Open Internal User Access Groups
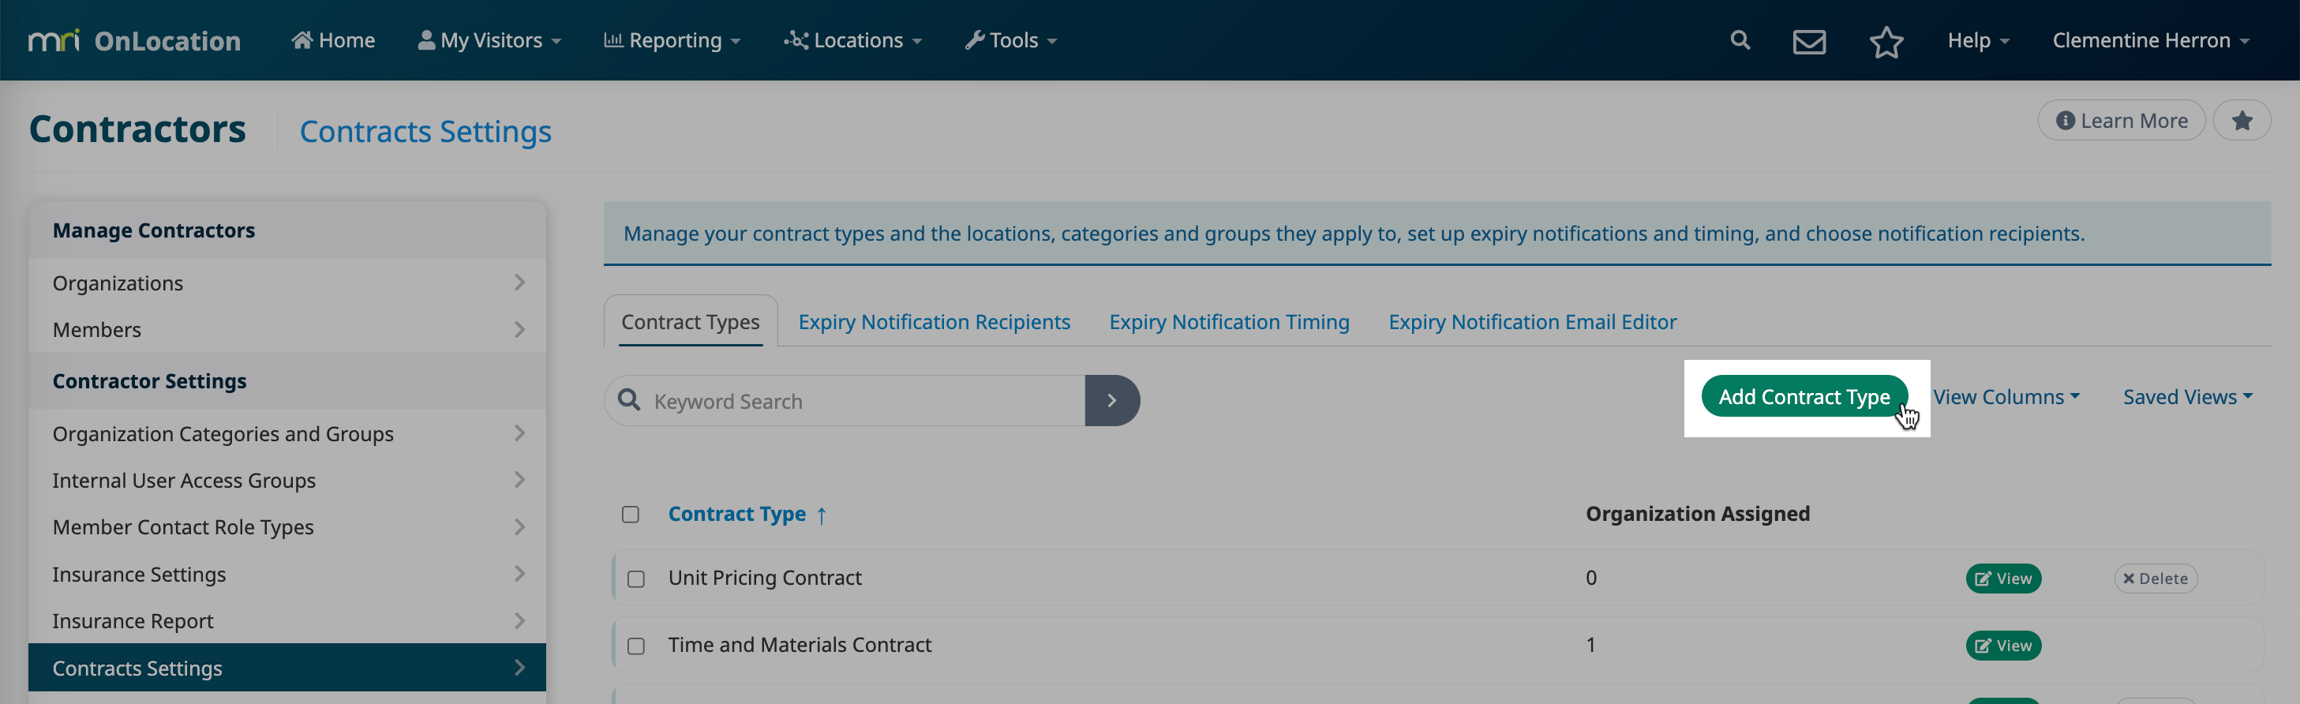The image size is (2300, 704). [287, 480]
